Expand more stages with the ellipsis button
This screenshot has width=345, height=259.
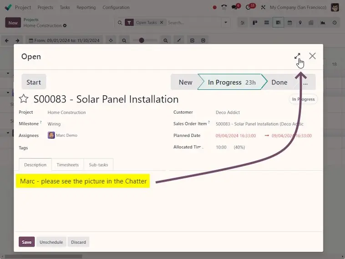point(305,83)
